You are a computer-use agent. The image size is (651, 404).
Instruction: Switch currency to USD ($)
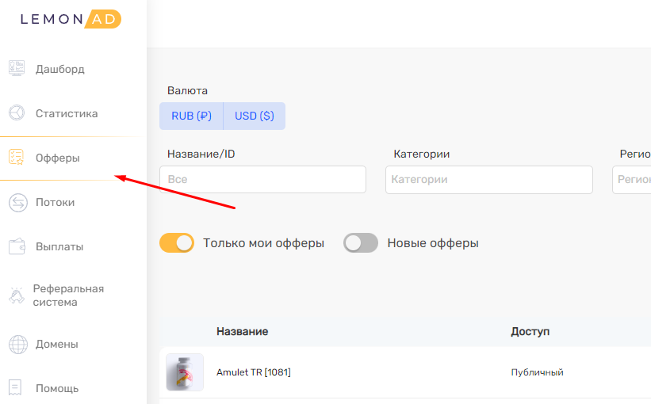pos(254,116)
